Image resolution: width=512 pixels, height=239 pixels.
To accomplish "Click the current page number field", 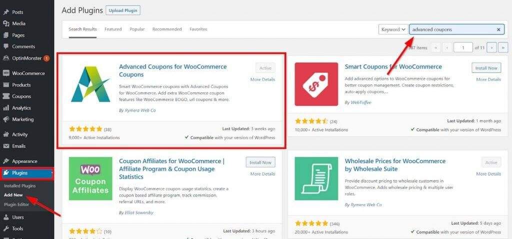I will pos(463,47).
